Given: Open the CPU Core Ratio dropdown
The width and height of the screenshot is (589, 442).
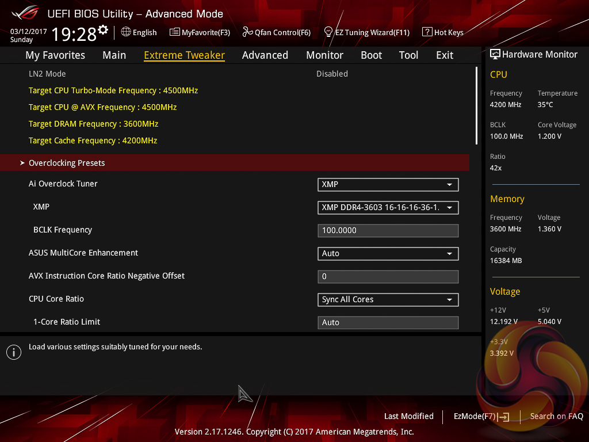Looking at the screenshot, I should (x=388, y=299).
